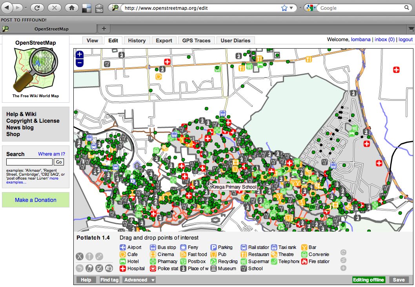Viewport: 415px width, 287px height.
Task: Open the Make a Donation link
Action: click(x=35, y=200)
